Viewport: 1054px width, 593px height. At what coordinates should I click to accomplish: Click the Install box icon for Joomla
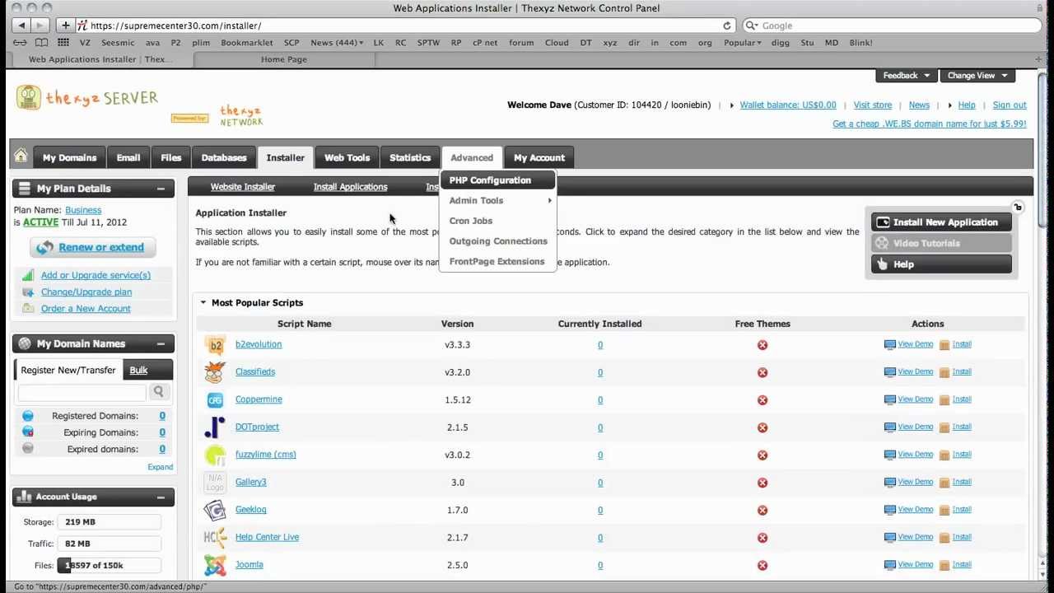point(944,565)
